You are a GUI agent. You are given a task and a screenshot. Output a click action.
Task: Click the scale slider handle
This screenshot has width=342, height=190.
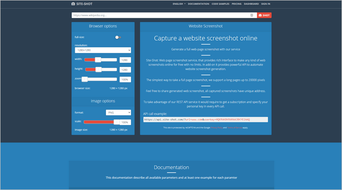(x=117, y=122)
